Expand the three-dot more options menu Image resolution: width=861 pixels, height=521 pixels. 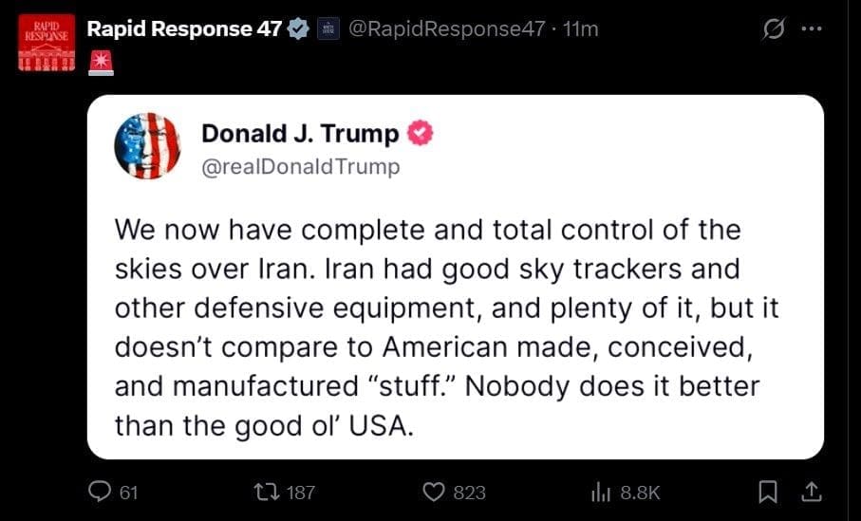tap(811, 28)
